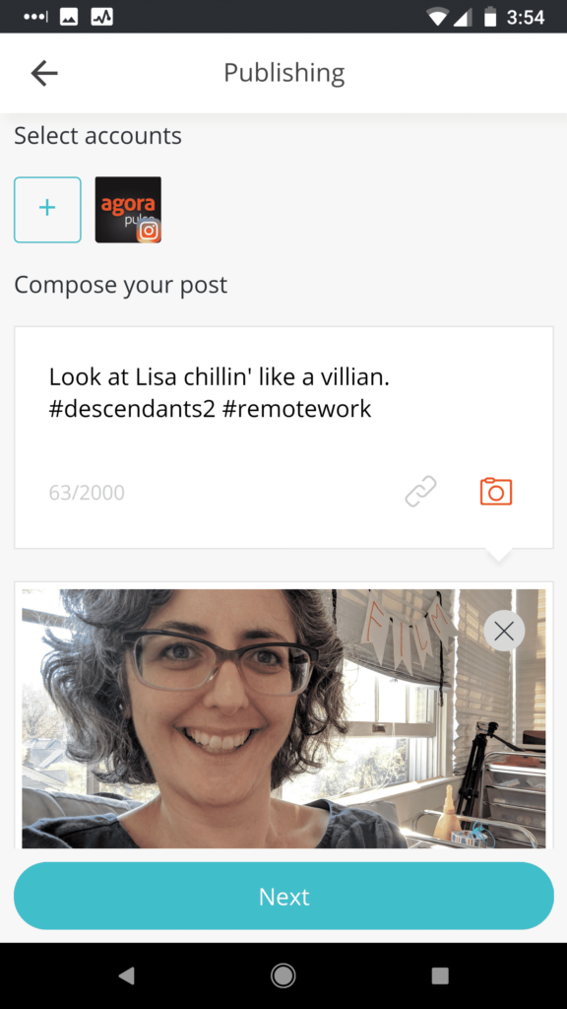Tap the activity monitor status bar icon

102,18
